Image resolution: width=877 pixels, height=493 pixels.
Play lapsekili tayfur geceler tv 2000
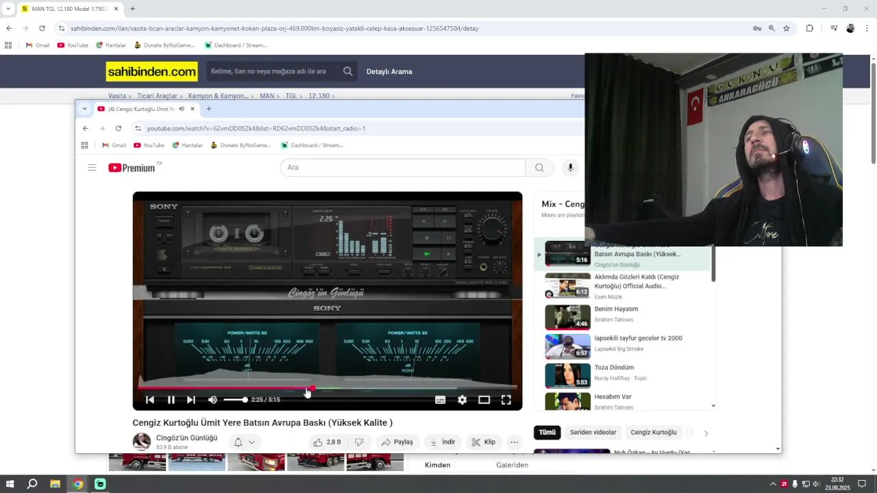coord(627,346)
